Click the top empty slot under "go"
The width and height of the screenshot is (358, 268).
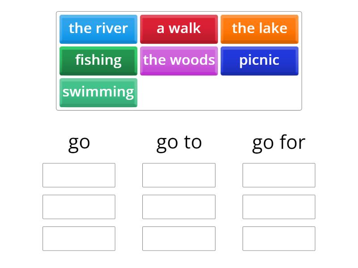click(x=79, y=175)
